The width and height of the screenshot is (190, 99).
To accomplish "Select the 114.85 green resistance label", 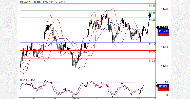I will 151,6.
